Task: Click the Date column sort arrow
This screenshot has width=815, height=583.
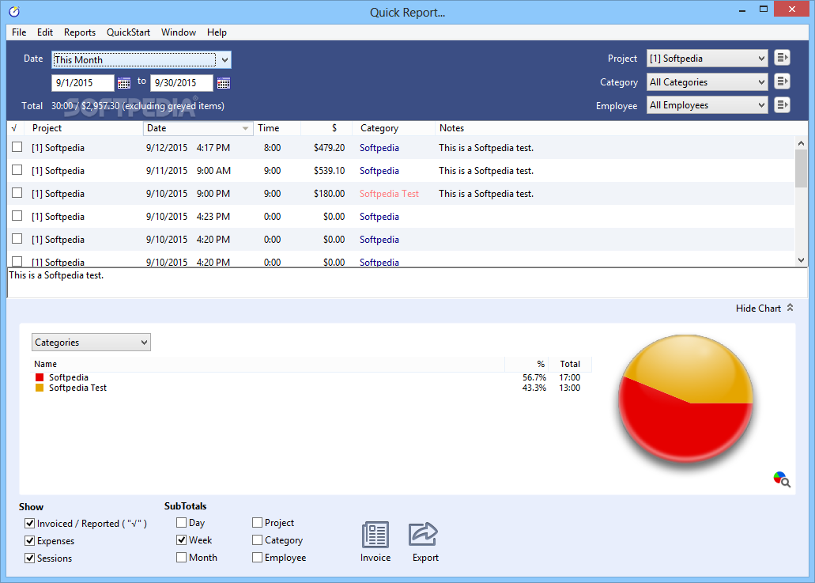Action: 245,128
